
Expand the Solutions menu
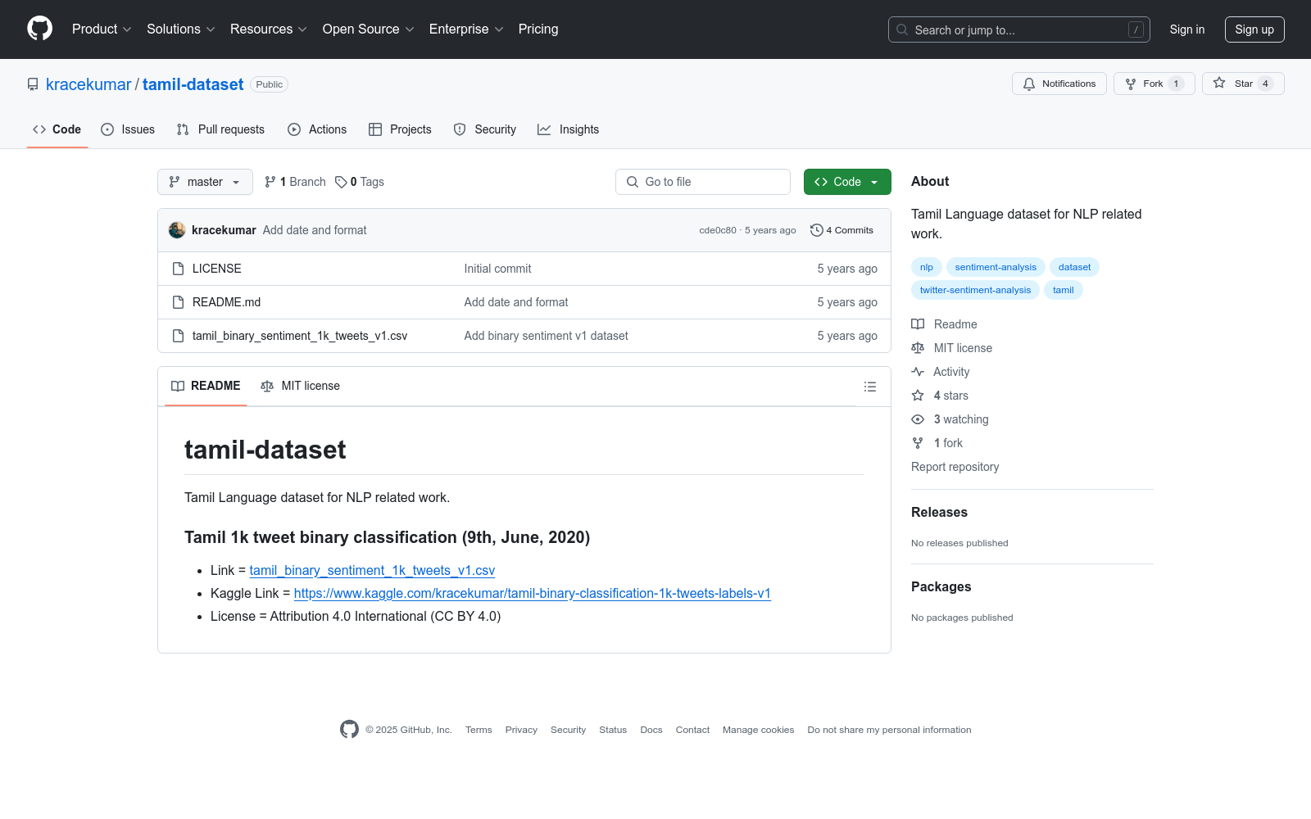(x=181, y=29)
